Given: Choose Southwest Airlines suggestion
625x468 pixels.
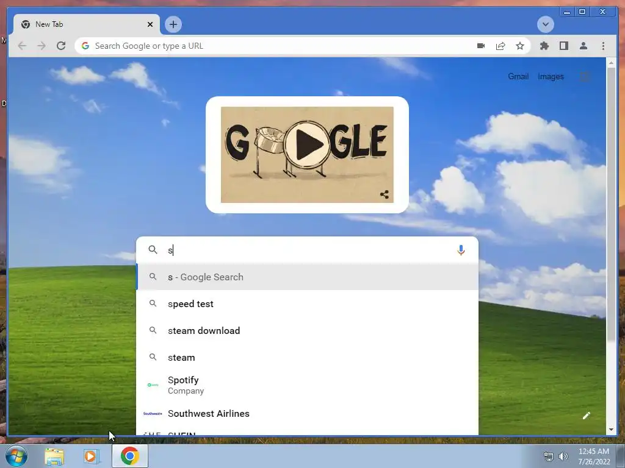Looking at the screenshot, I should tap(307, 414).
